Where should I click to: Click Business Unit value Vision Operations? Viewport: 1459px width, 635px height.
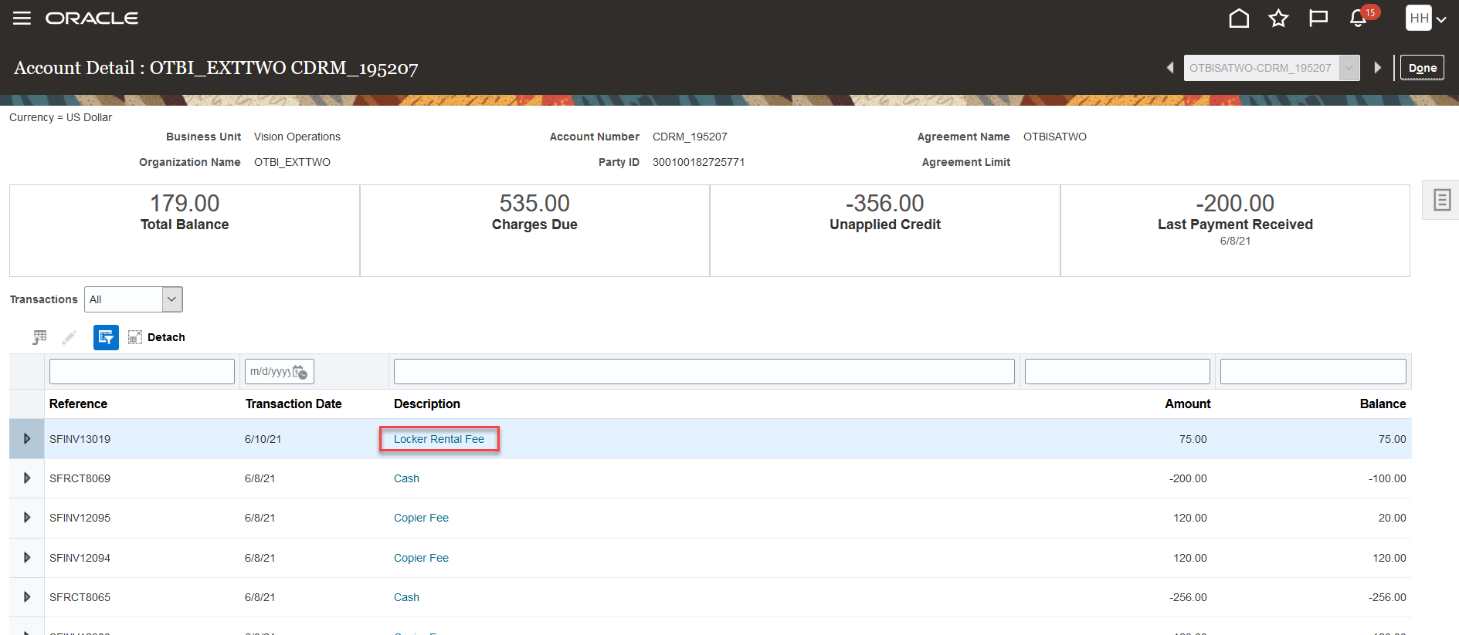[297, 137]
